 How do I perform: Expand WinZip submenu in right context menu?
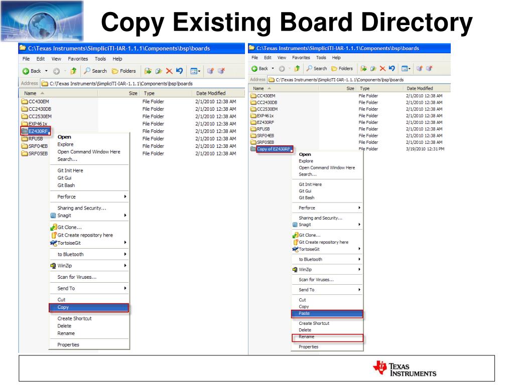click(x=327, y=269)
